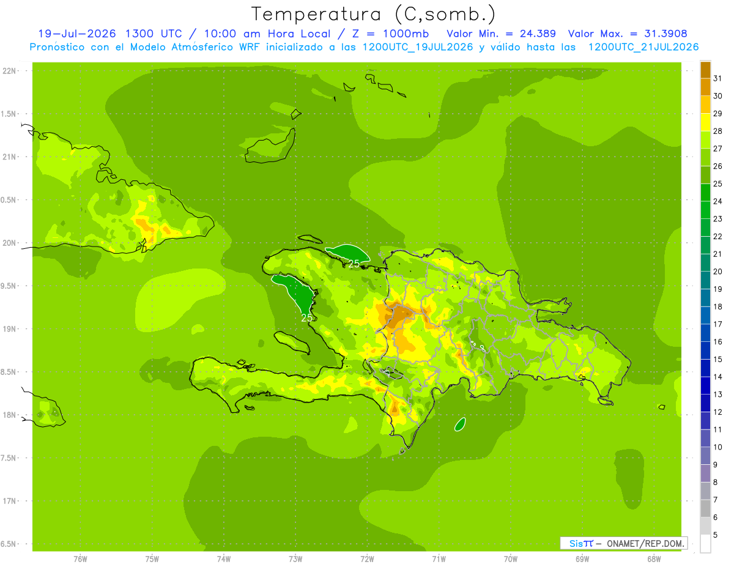
Task: Click the longitude axis label "69W"
Action: click(582, 559)
